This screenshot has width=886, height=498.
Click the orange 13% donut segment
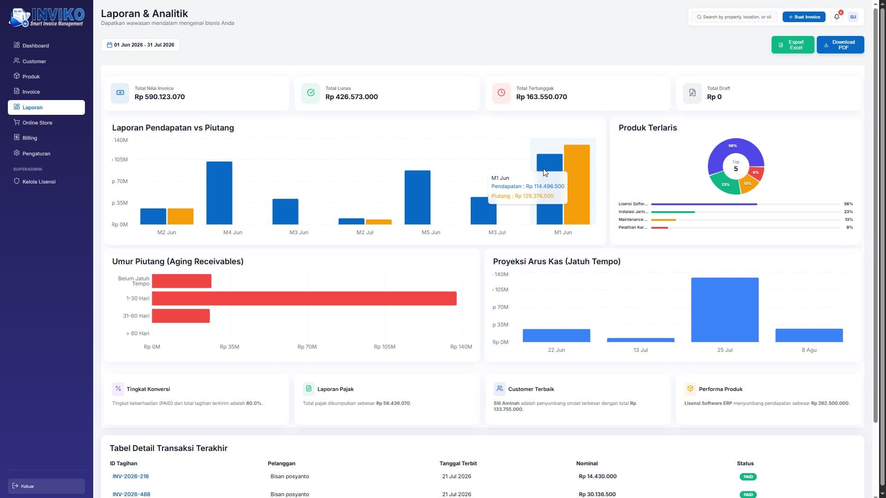pyautogui.click(x=748, y=184)
